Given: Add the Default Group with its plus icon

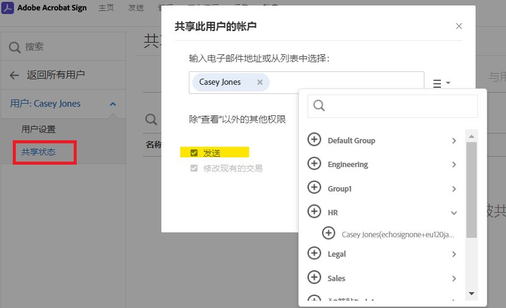Looking at the screenshot, I should [314, 140].
